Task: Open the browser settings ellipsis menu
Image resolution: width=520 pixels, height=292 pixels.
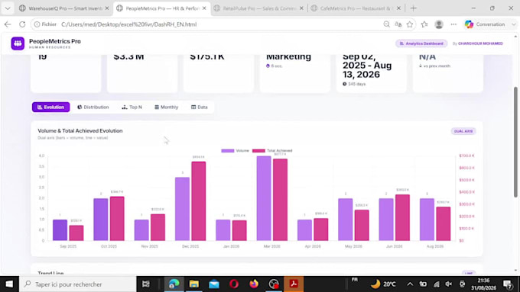Action: click(x=453, y=24)
